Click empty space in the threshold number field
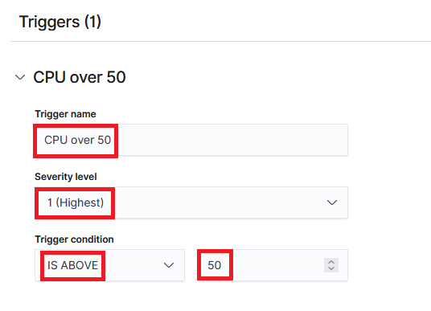The width and height of the screenshot is (431, 311). pyautogui.click(x=277, y=265)
